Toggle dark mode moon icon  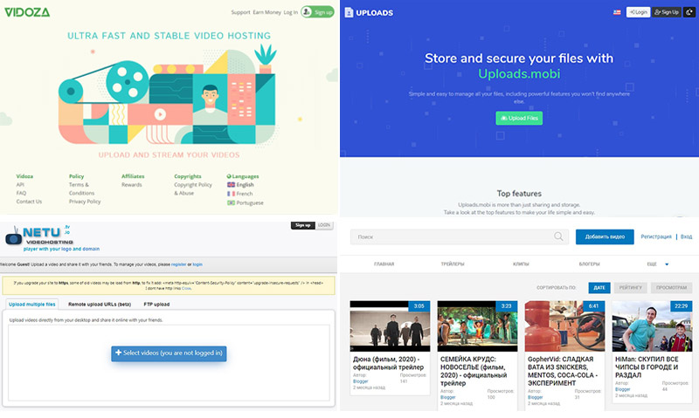click(x=689, y=12)
